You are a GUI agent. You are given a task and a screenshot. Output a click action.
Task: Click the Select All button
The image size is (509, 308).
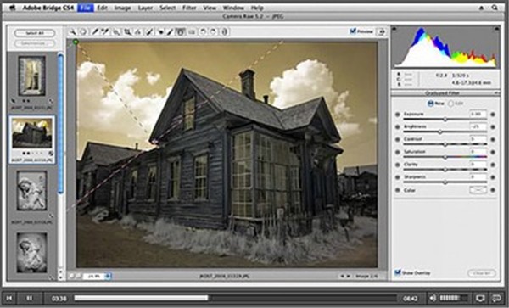[35, 33]
